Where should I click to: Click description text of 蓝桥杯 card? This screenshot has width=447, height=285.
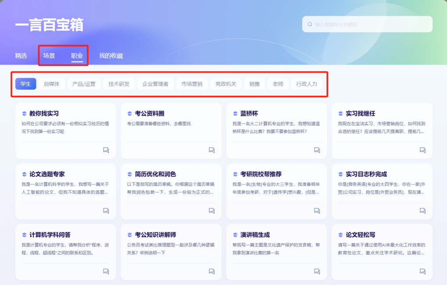[276, 127]
